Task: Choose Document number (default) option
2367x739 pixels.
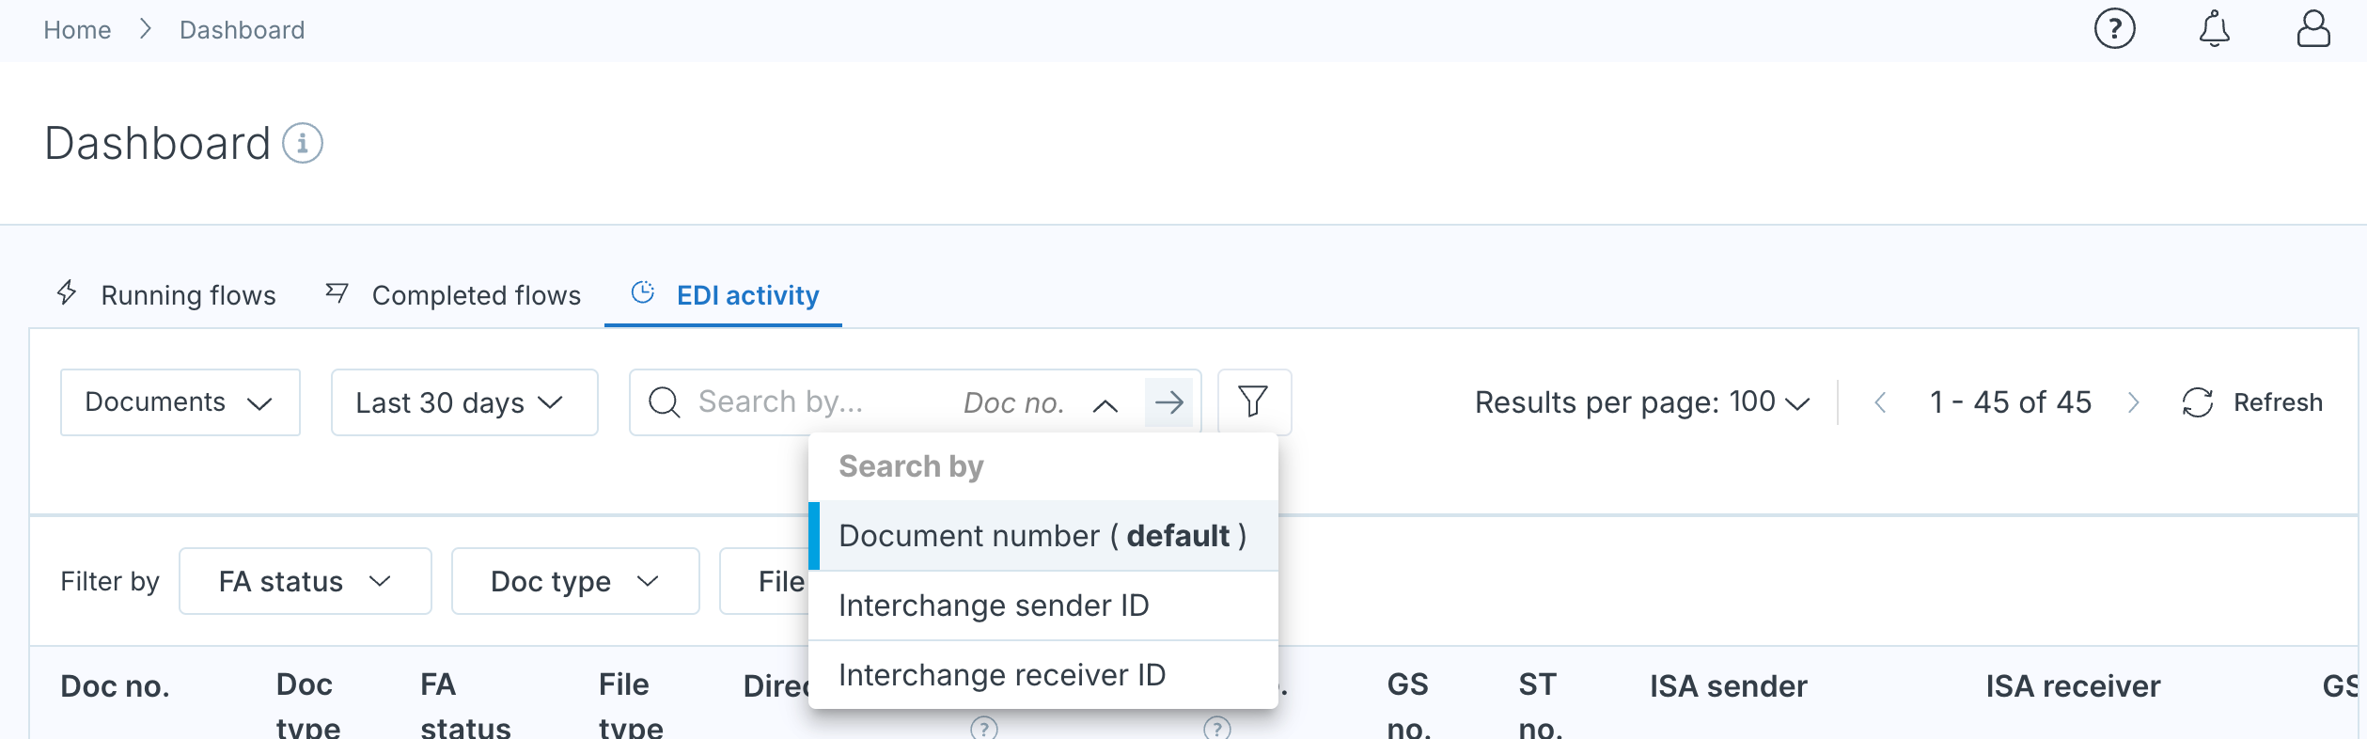Action: 1043,536
